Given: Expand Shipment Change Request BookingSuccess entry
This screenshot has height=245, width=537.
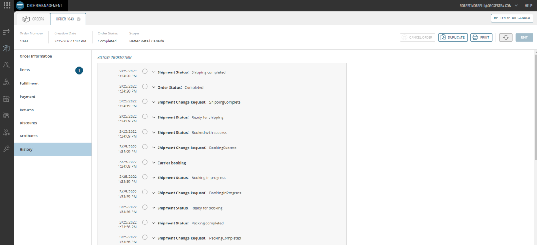Looking at the screenshot, I should [x=154, y=148].
